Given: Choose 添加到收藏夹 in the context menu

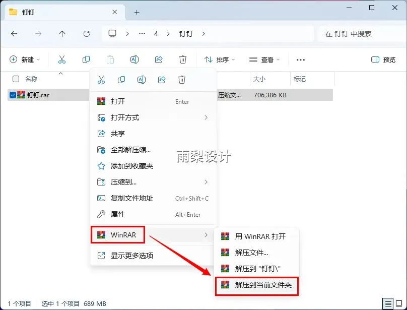Looking at the screenshot, I should 153,166.
